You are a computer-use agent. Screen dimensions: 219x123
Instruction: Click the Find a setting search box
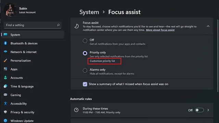tap(33, 25)
